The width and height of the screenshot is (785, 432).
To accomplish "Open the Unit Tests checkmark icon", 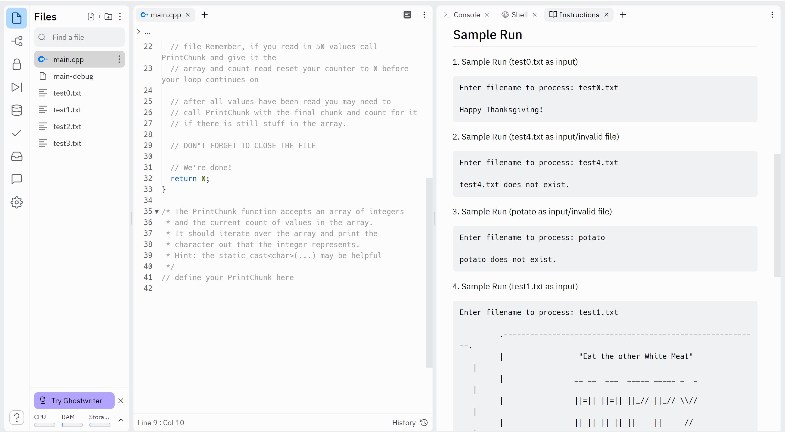I will [17, 133].
